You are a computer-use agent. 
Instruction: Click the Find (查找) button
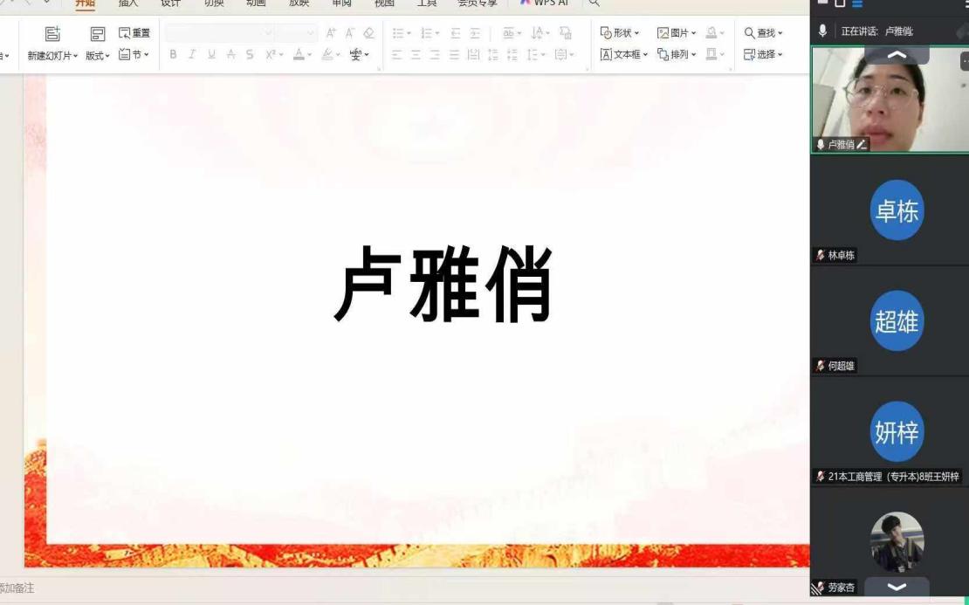pyautogui.click(x=763, y=33)
